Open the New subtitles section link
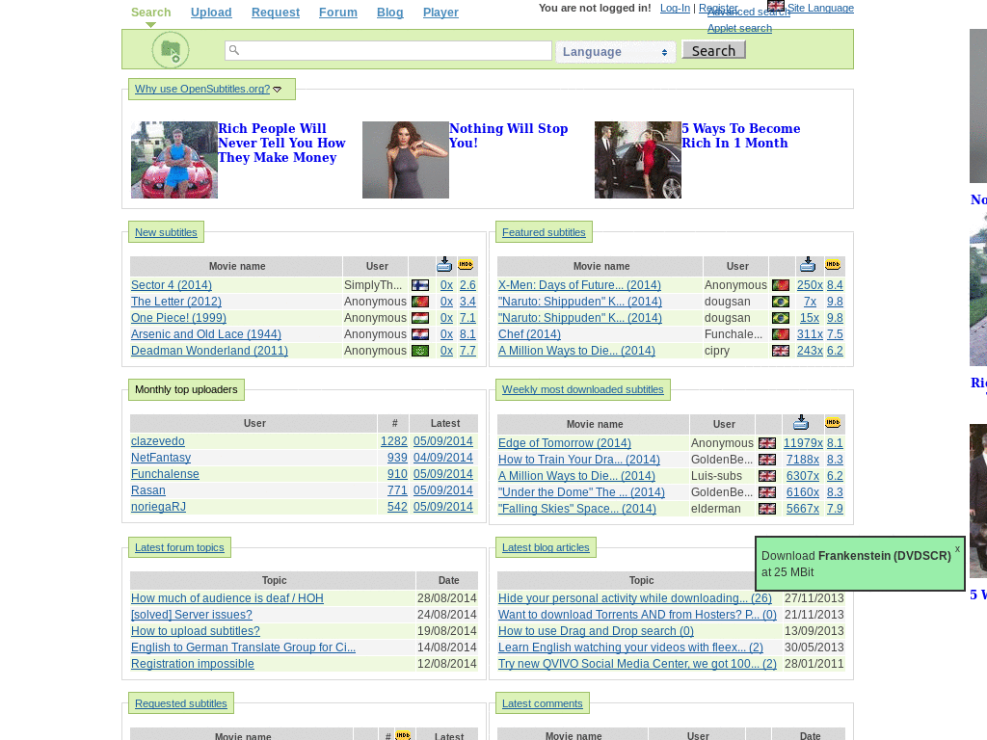 click(166, 232)
